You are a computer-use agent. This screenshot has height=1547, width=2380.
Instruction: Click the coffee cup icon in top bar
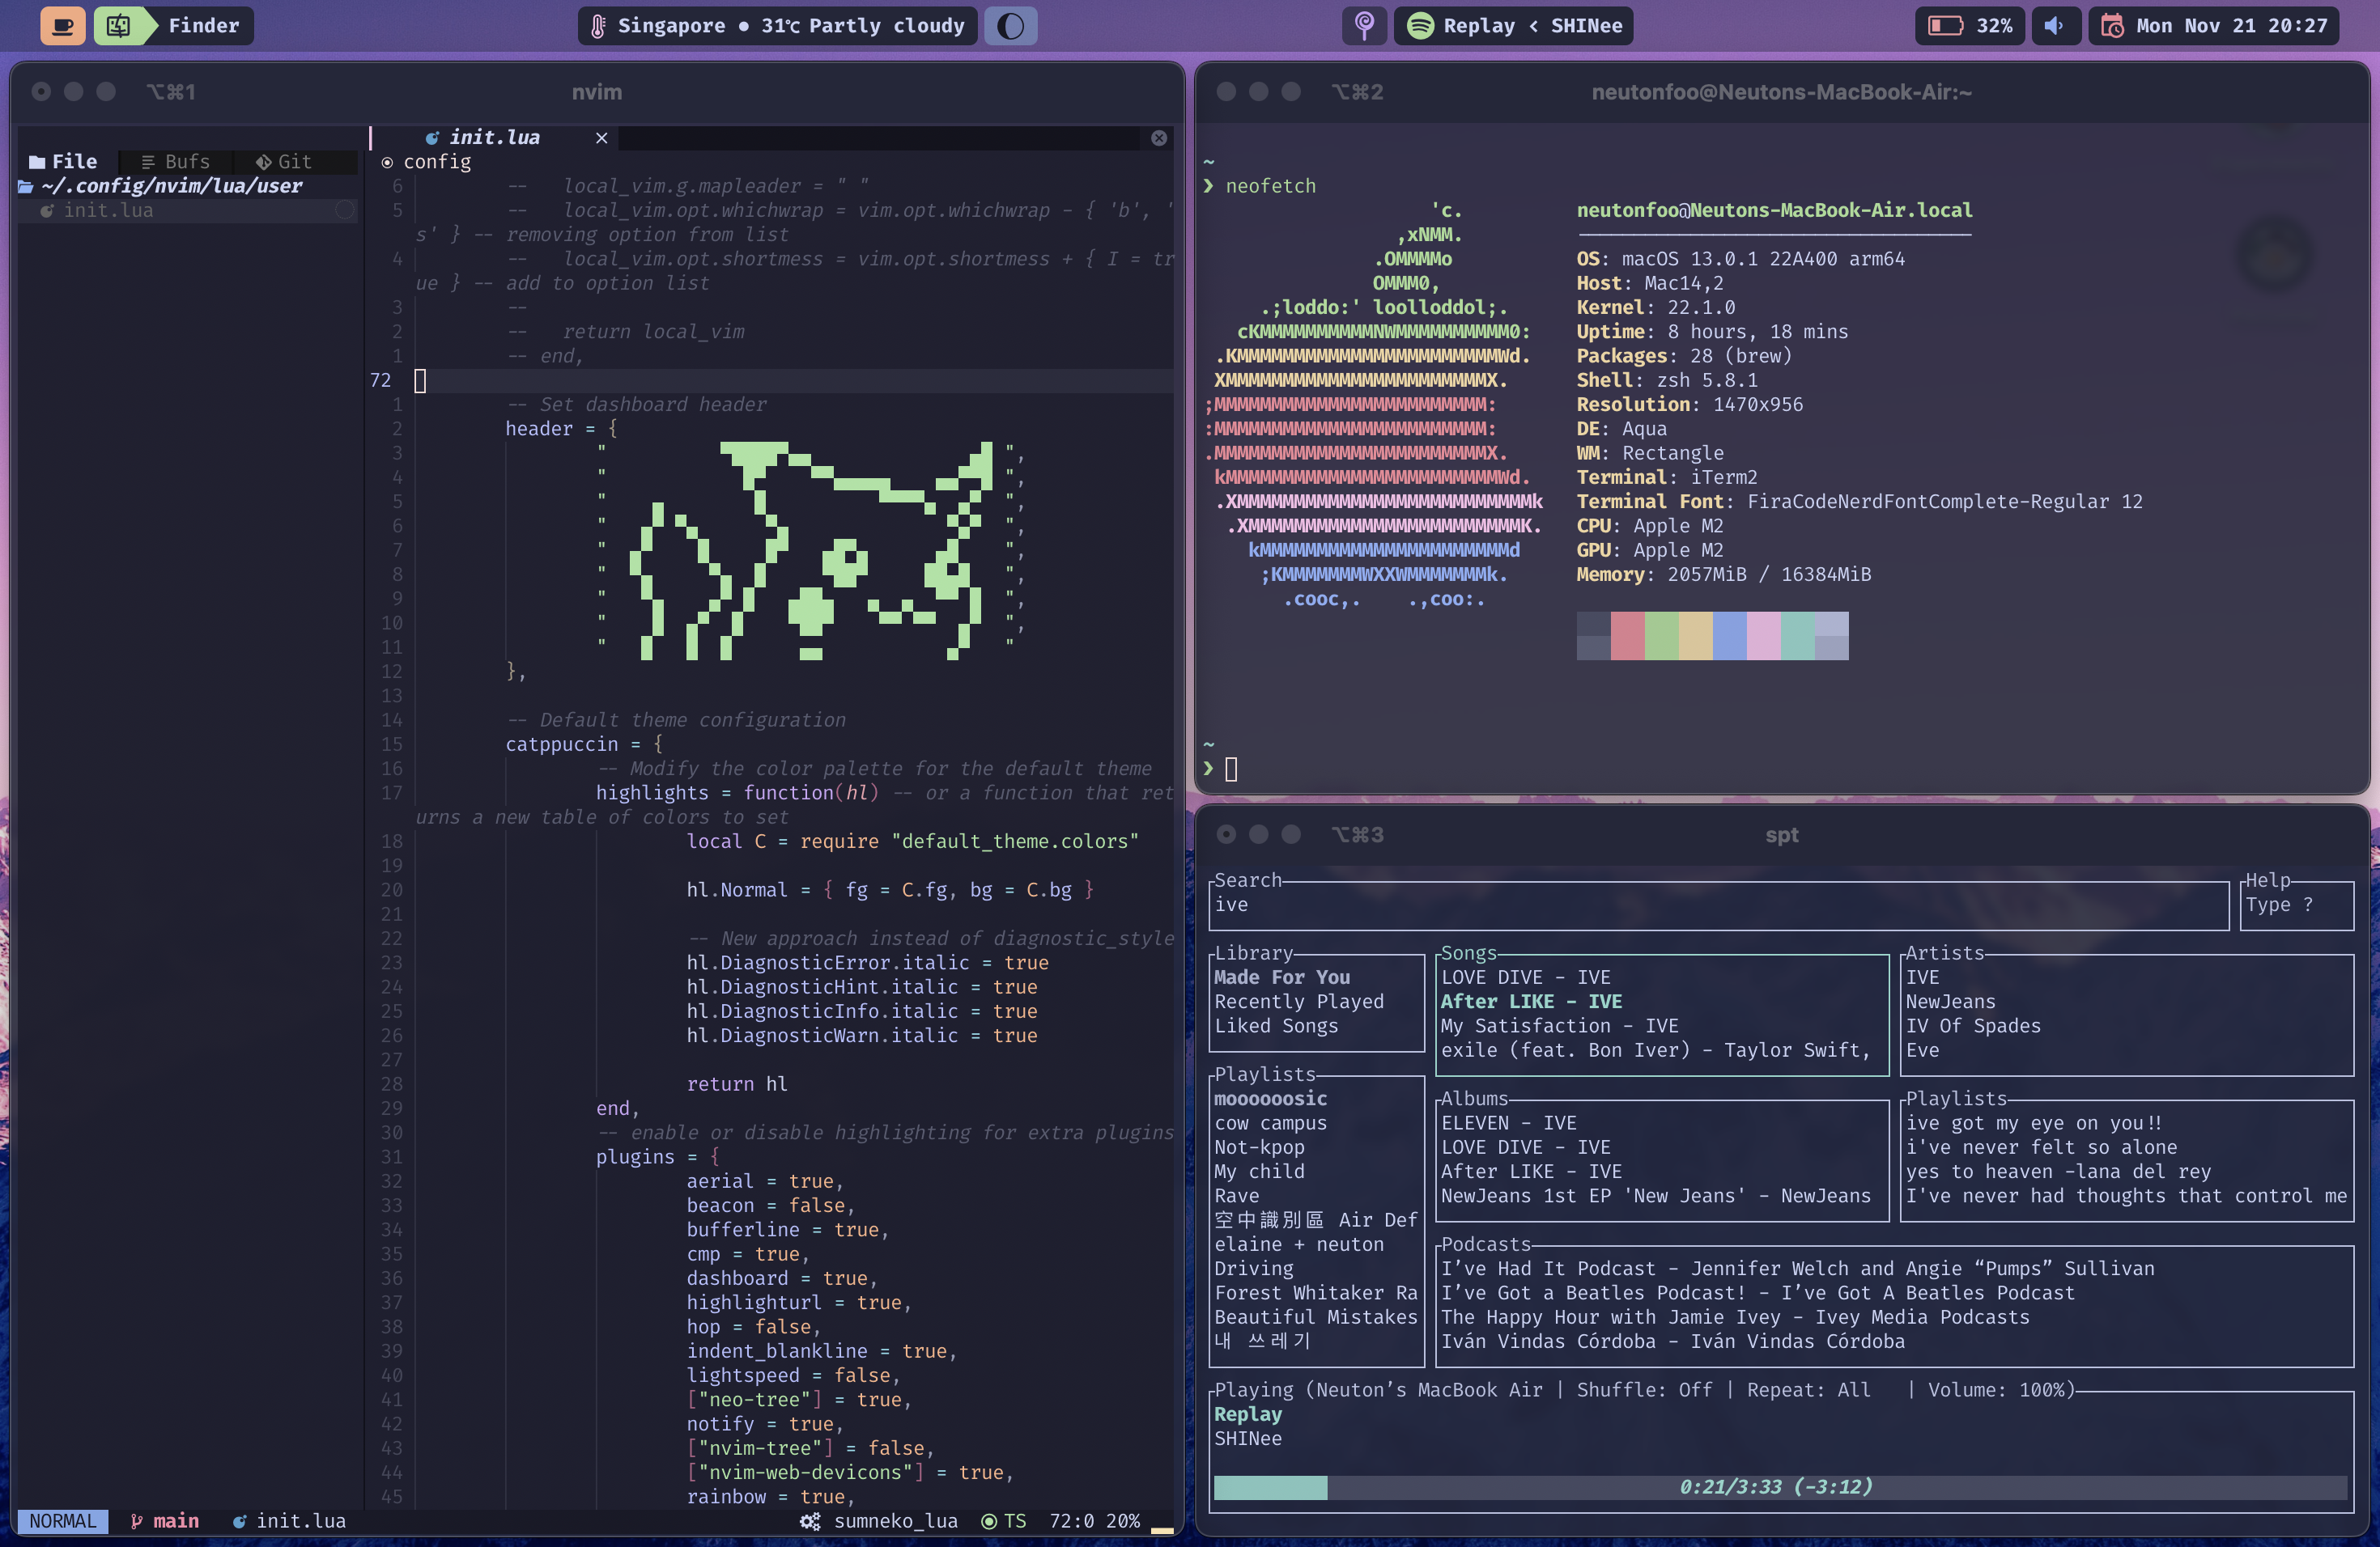(62, 26)
